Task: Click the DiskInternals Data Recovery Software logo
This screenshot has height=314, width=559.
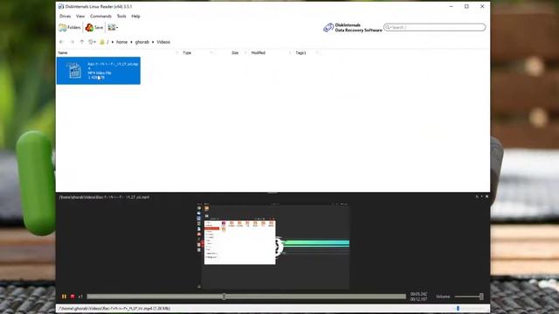Action: pos(352,27)
